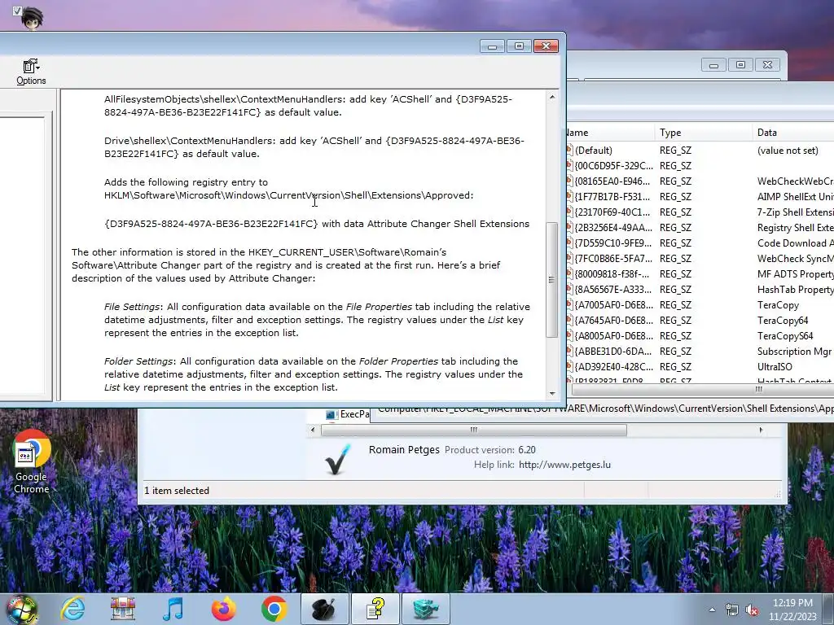Select registry value {A7645AF0-D6E8...
The image size is (834, 625).
(x=613, y=320)
